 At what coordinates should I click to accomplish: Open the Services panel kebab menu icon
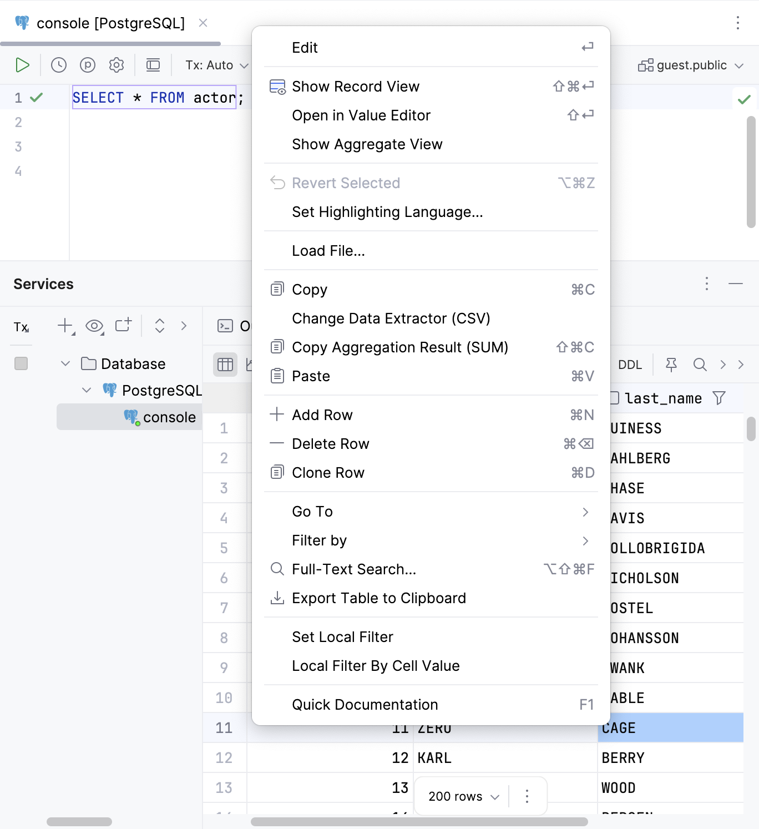pyautogui.click(x=707, y=284)
